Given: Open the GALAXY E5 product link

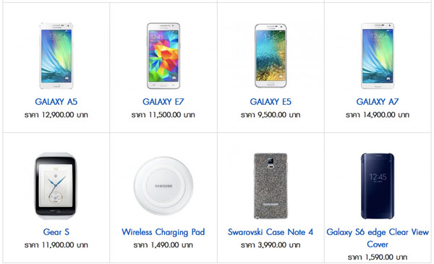Looking at the screenshot, I should [271, 102].
